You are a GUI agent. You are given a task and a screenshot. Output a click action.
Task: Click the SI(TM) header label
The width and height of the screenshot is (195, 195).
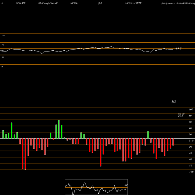[74, 3]
